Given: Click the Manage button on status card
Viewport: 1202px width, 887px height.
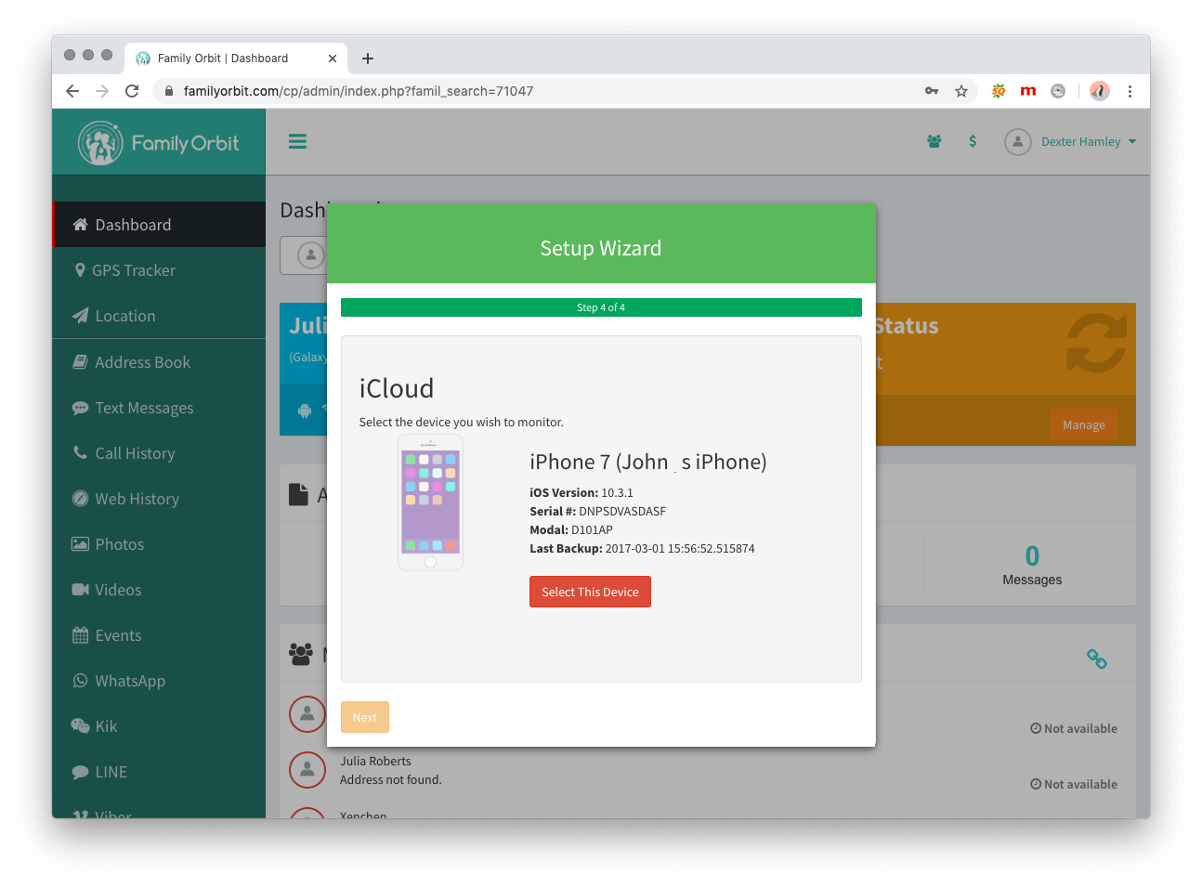Looking at the screenshot, I should click(1084, 424).
